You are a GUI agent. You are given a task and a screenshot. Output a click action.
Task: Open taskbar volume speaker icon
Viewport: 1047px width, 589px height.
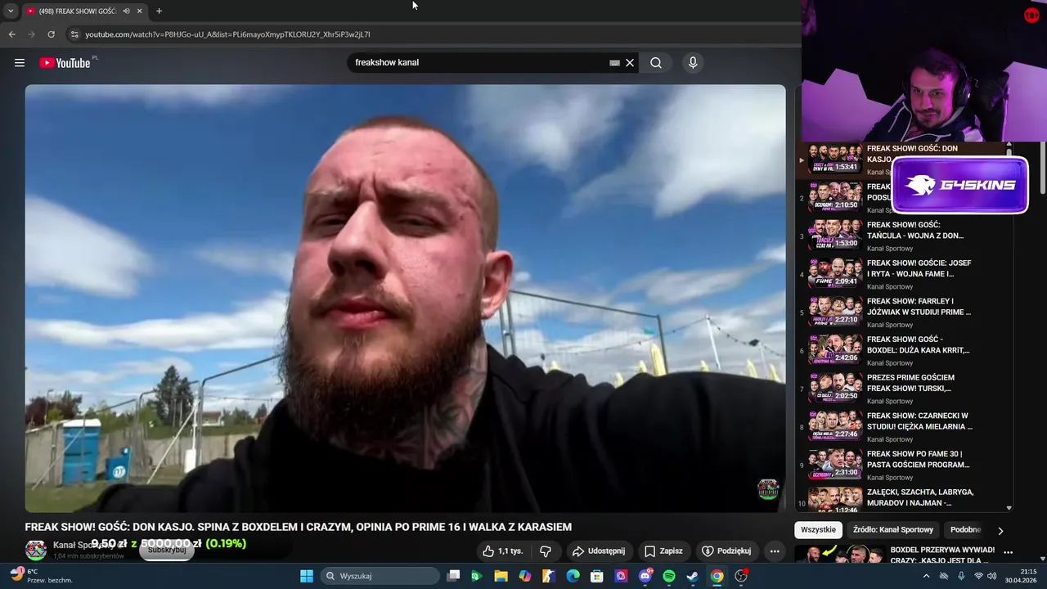tap(992, 576)
